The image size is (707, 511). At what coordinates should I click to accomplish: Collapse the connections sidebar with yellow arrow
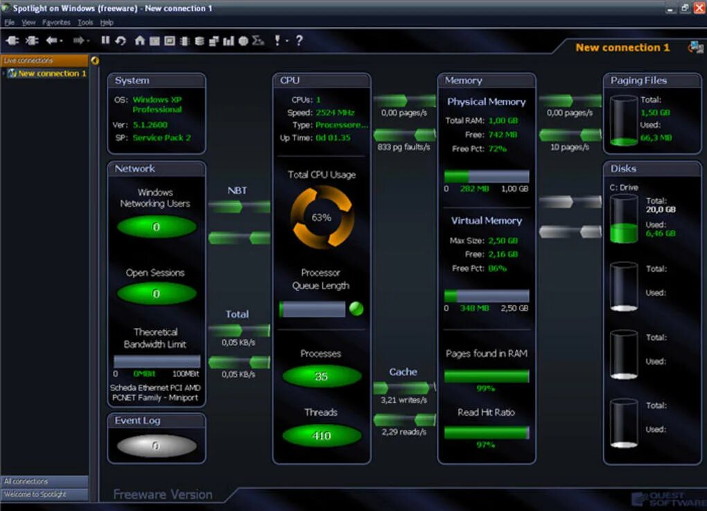tap(95, 60)
